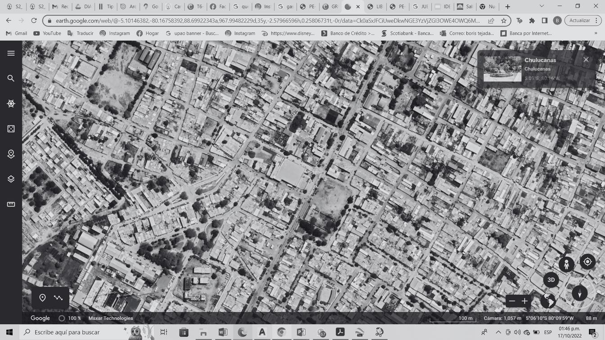Open the Map Style layers icon
The image size is (605, 340).
coord(11,179)
